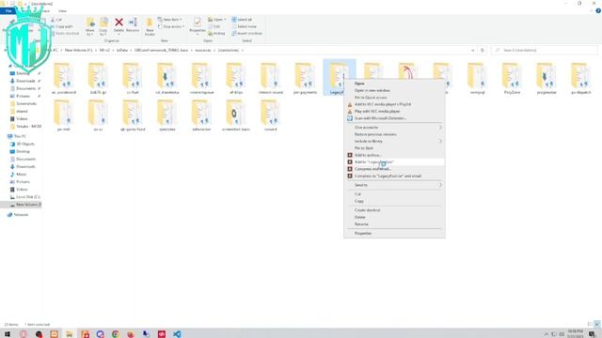This screenshot has width=602, height=338.
Task: Choose Properties in the context menu
Action: pyautogui.click(x=395, y=233)
